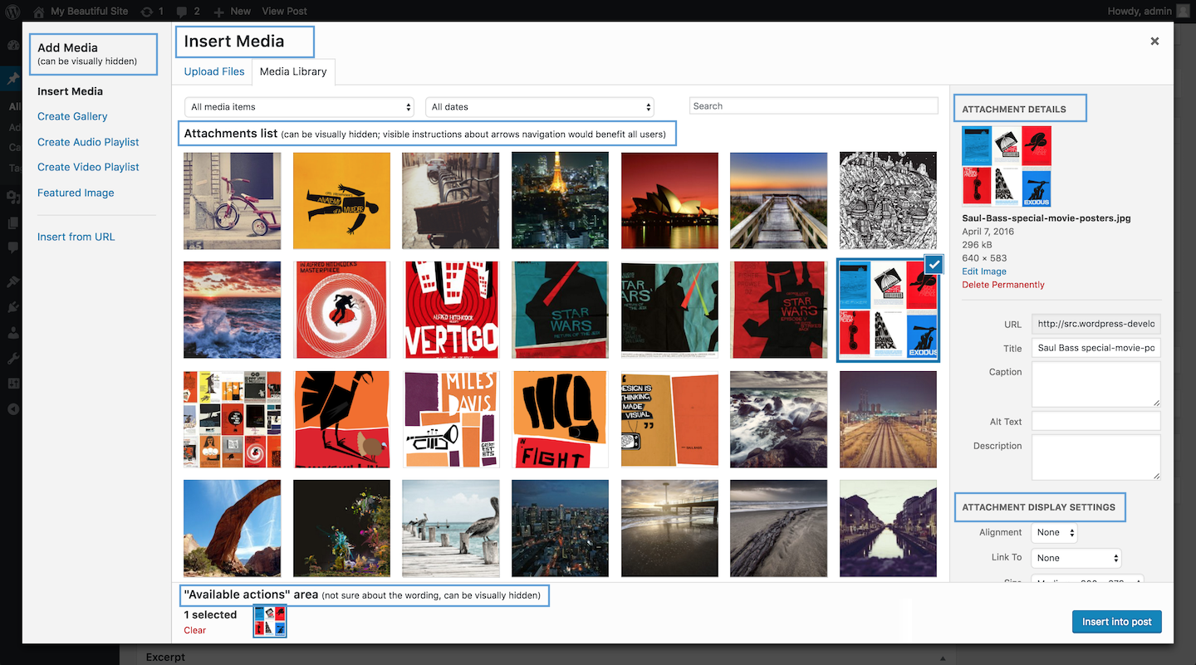Click the WordPress logo in admin bar
This screenshot has height=665, width=1196.
pos(12,11)
